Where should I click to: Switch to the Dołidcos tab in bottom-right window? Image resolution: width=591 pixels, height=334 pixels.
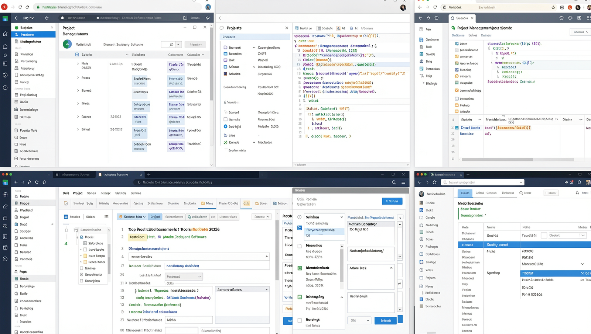(508, 193)
